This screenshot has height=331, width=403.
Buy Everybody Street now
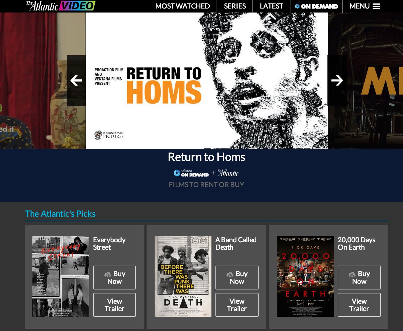pos(115,278)
